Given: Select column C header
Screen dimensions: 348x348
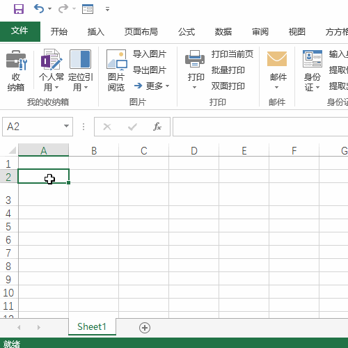Looking at the screenshot, I should [x=144, y=150].
